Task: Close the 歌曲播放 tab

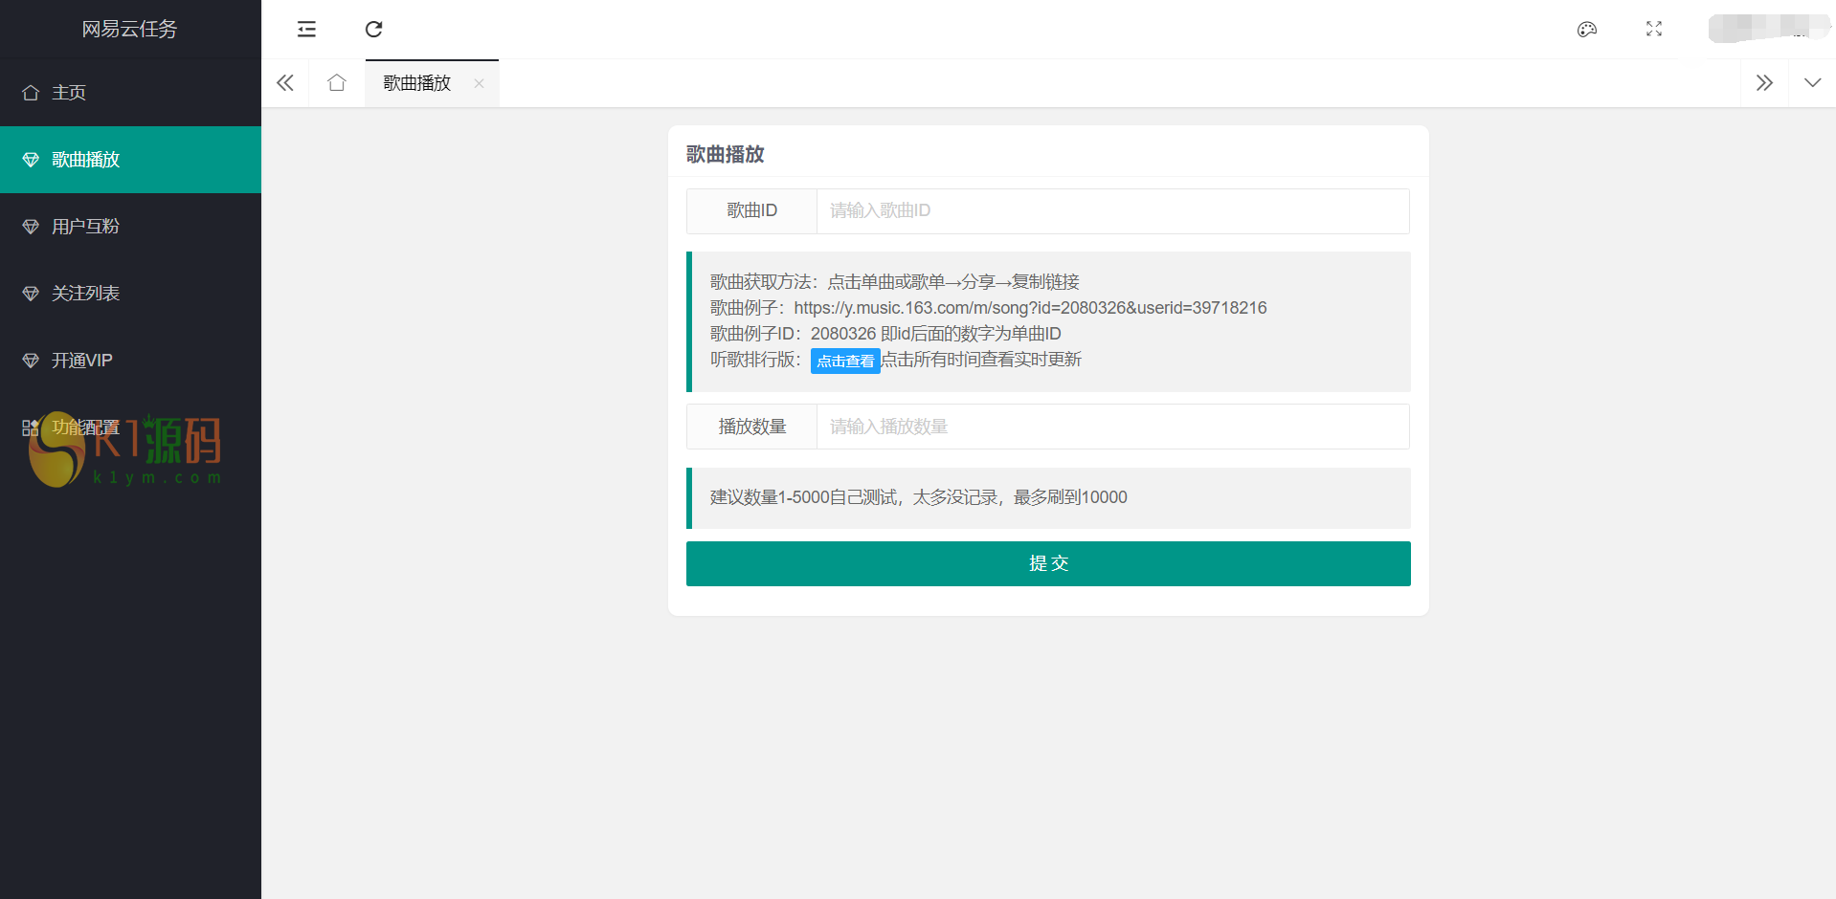Action: 479,83
